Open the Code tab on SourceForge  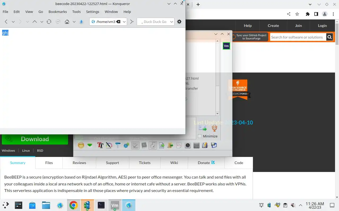[x=239, y=163]
